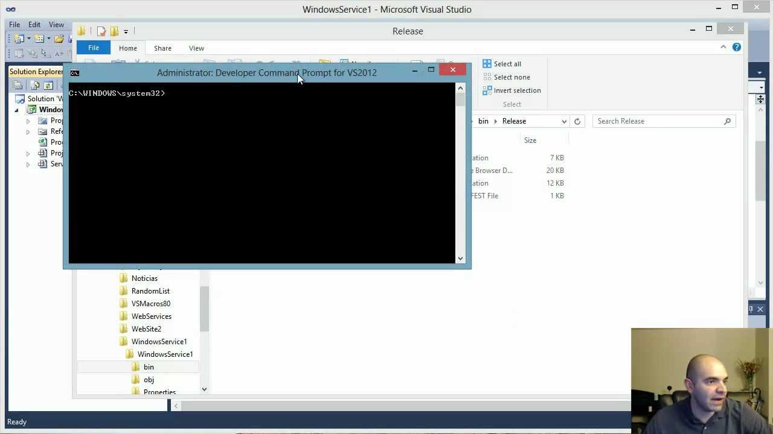Click the Solution Explorer panel title
Screen dimensions: 773x434
click(36, 72)
